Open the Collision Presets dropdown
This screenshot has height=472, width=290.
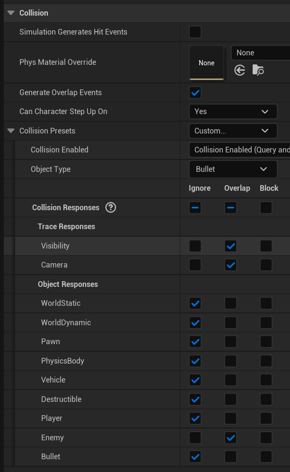[x=233, y=131]
